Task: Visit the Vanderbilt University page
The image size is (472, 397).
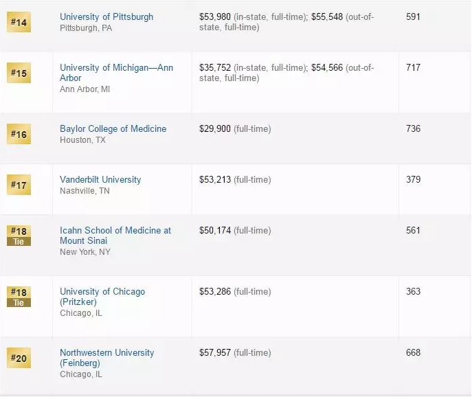Action: coord(100,179)
